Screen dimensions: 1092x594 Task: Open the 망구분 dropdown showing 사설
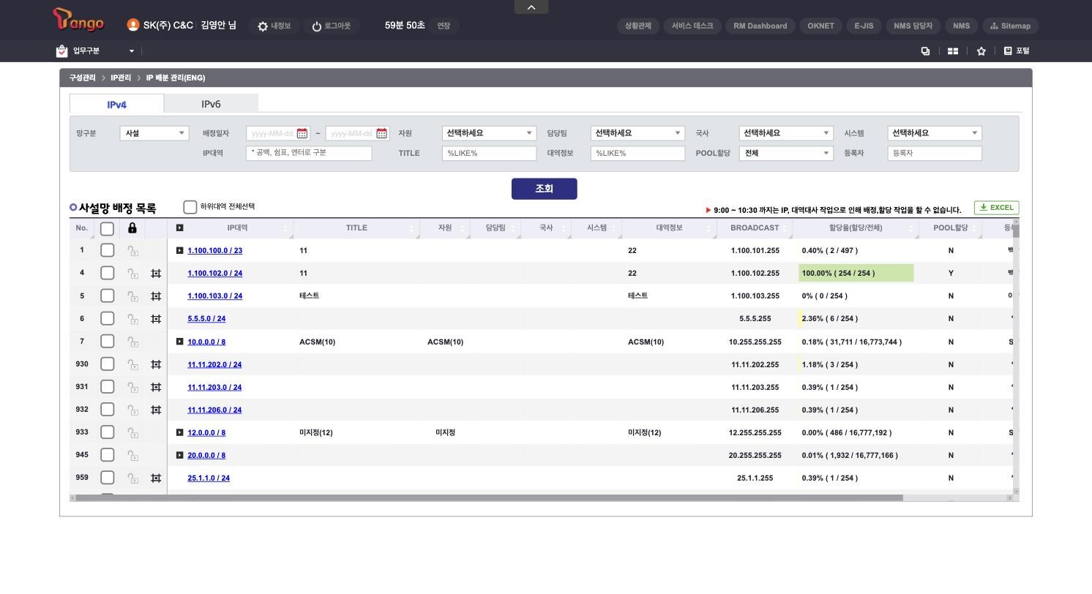tap(154, 133)
